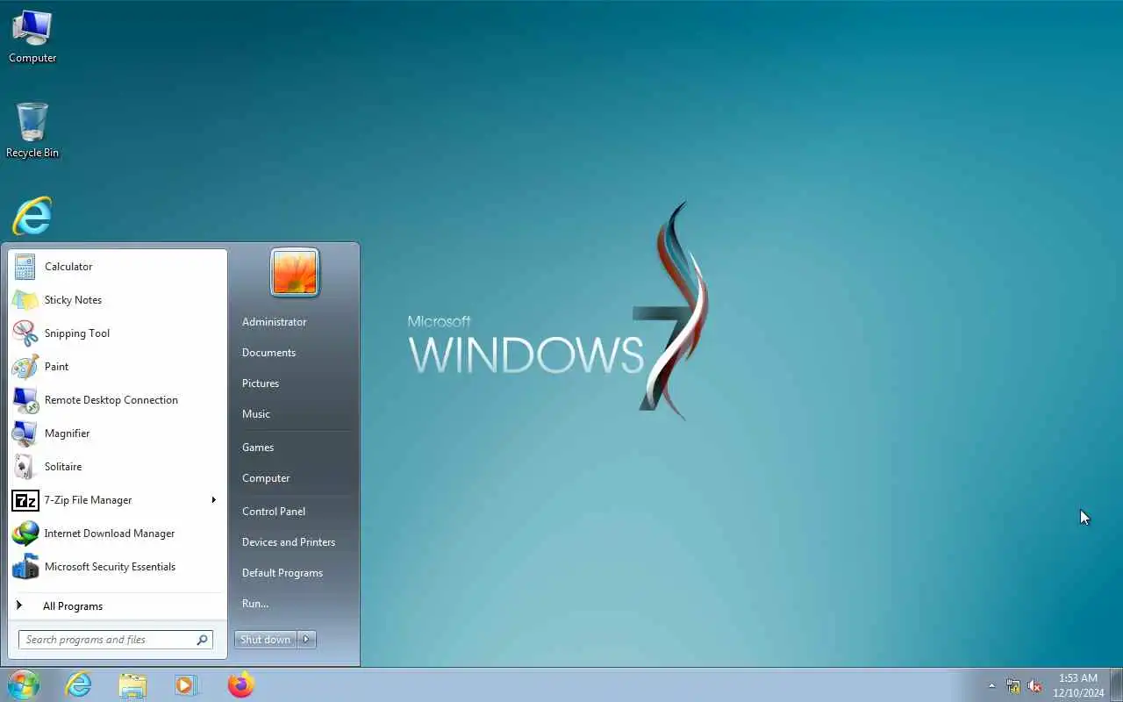This screenshot has height=702, width=1123.
Task: Open the Run... dialog
Action: (x=255, y=604)
